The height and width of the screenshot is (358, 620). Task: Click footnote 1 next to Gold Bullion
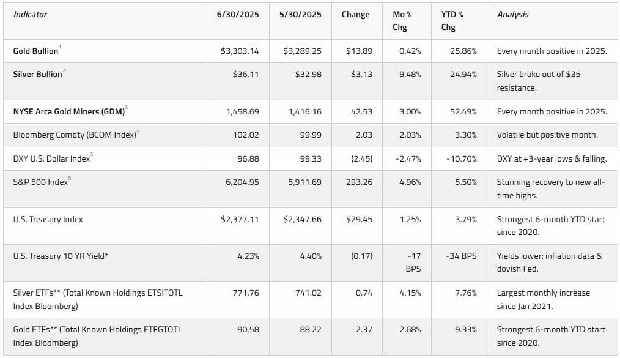coord(60,47)
